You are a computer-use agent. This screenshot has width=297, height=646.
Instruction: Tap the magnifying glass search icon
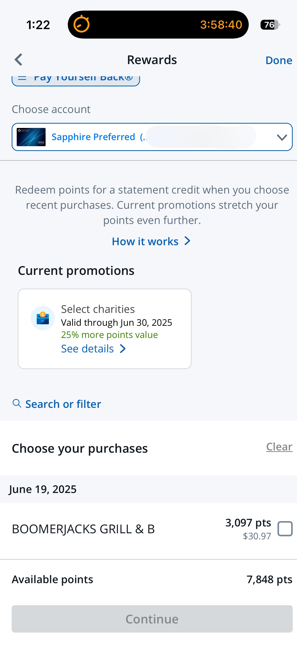(x=17, y=403)
